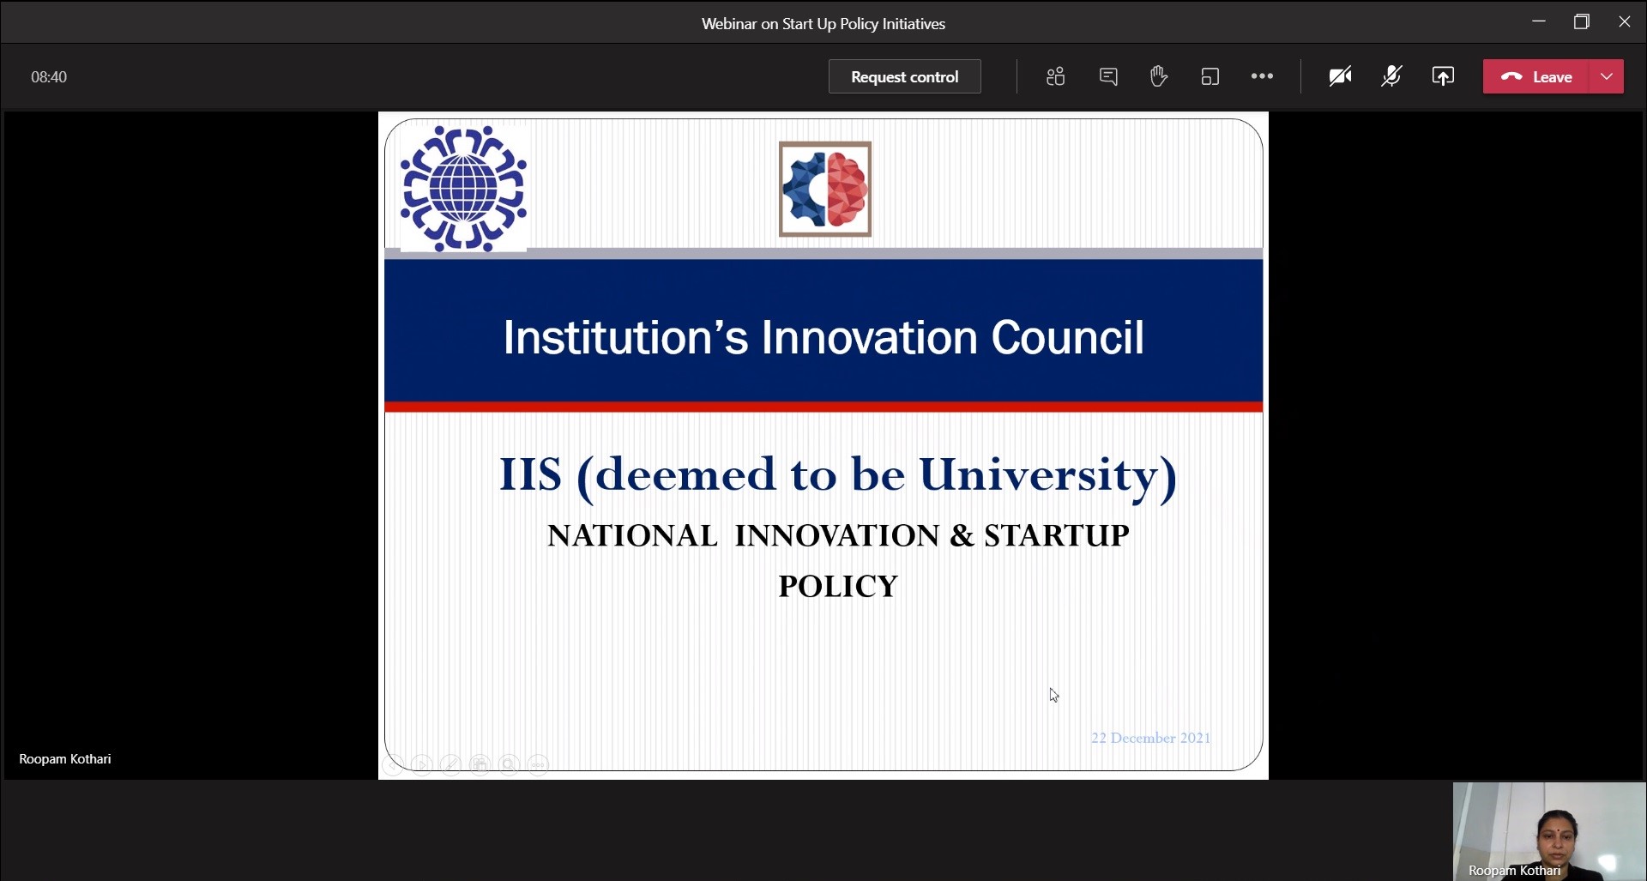
Task: Raise your hand in the meeting
Action: [1159, 76]
